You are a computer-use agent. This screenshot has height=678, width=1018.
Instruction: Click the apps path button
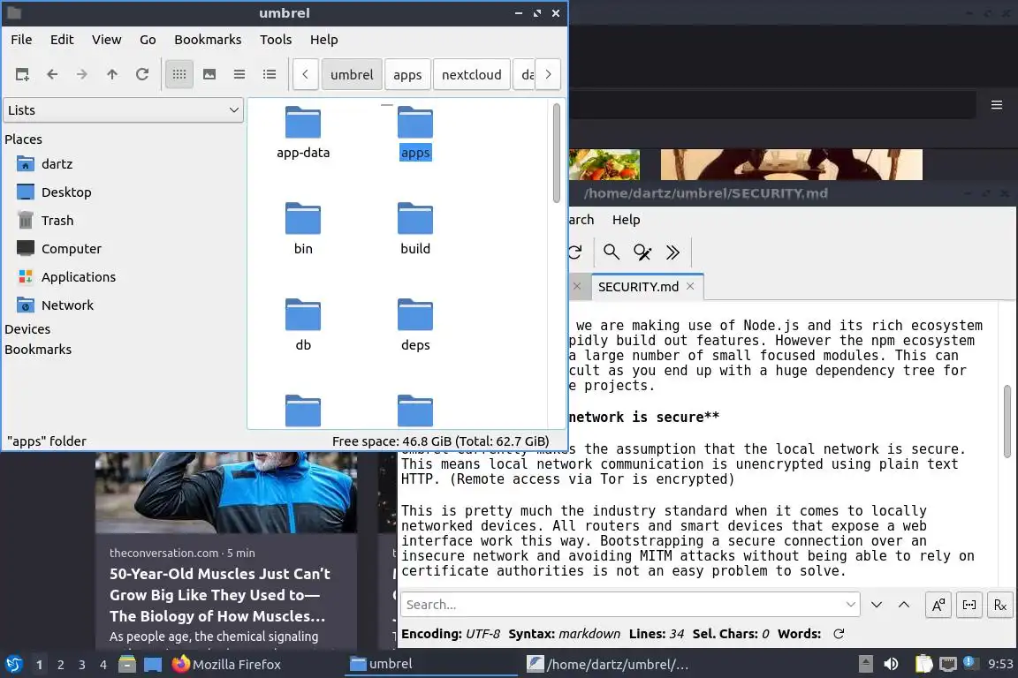407,75
